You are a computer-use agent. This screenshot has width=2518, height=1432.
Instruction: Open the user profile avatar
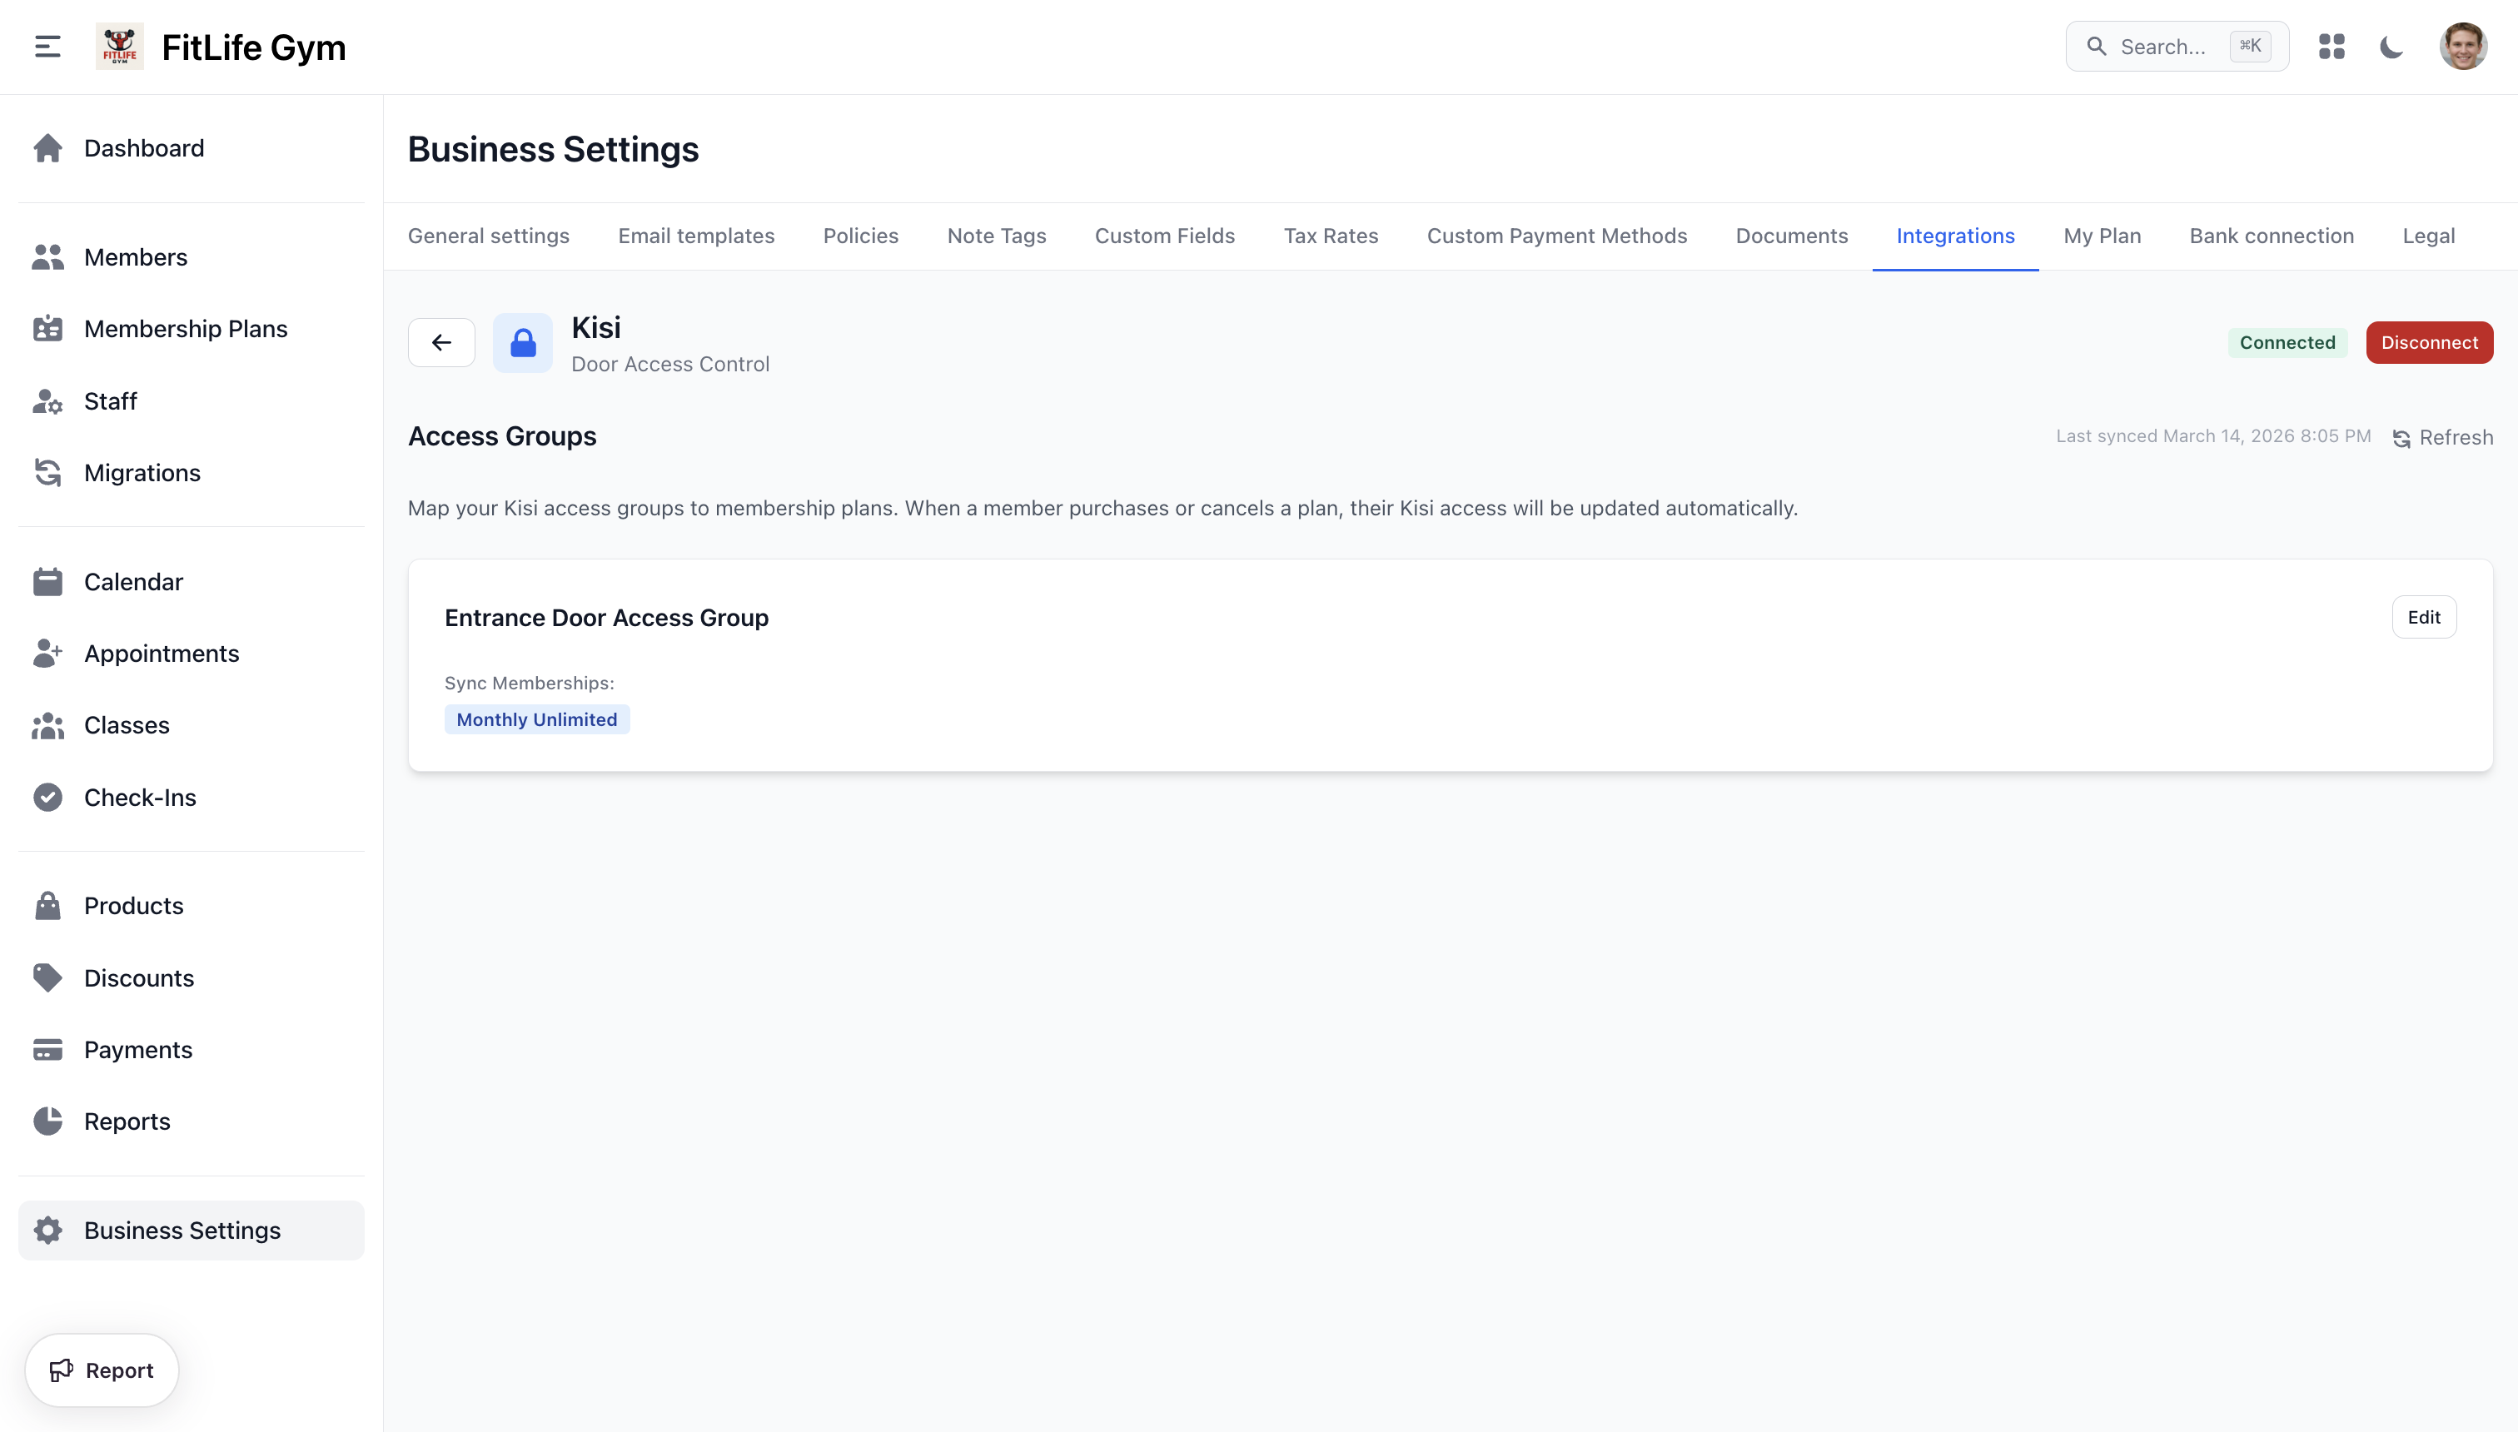(2462, 47)
